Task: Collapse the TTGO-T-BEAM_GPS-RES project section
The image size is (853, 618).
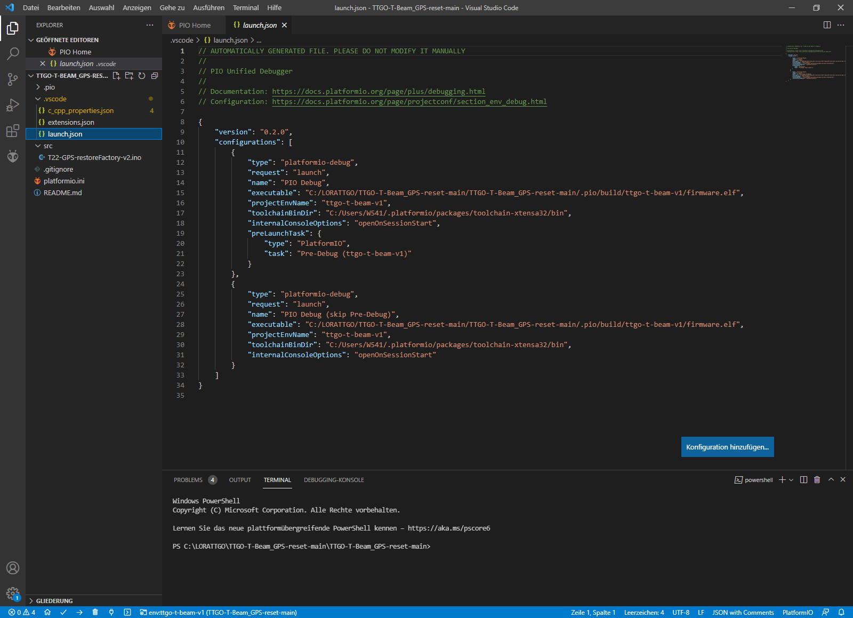Action: [x=68, y=76]
